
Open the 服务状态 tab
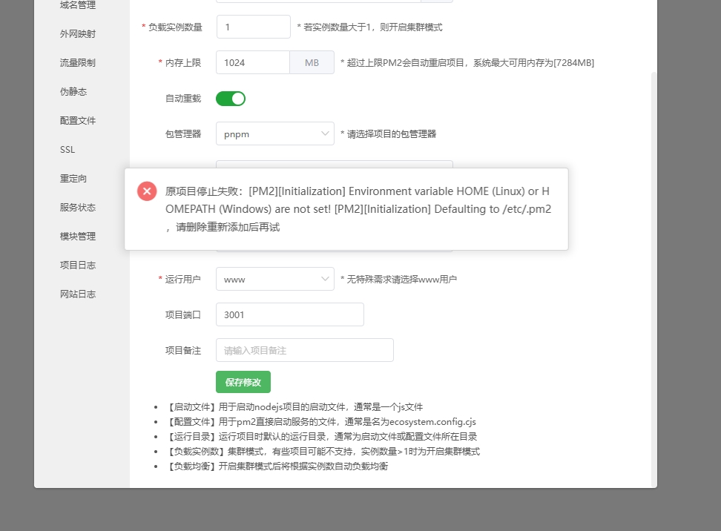point(78,208)
